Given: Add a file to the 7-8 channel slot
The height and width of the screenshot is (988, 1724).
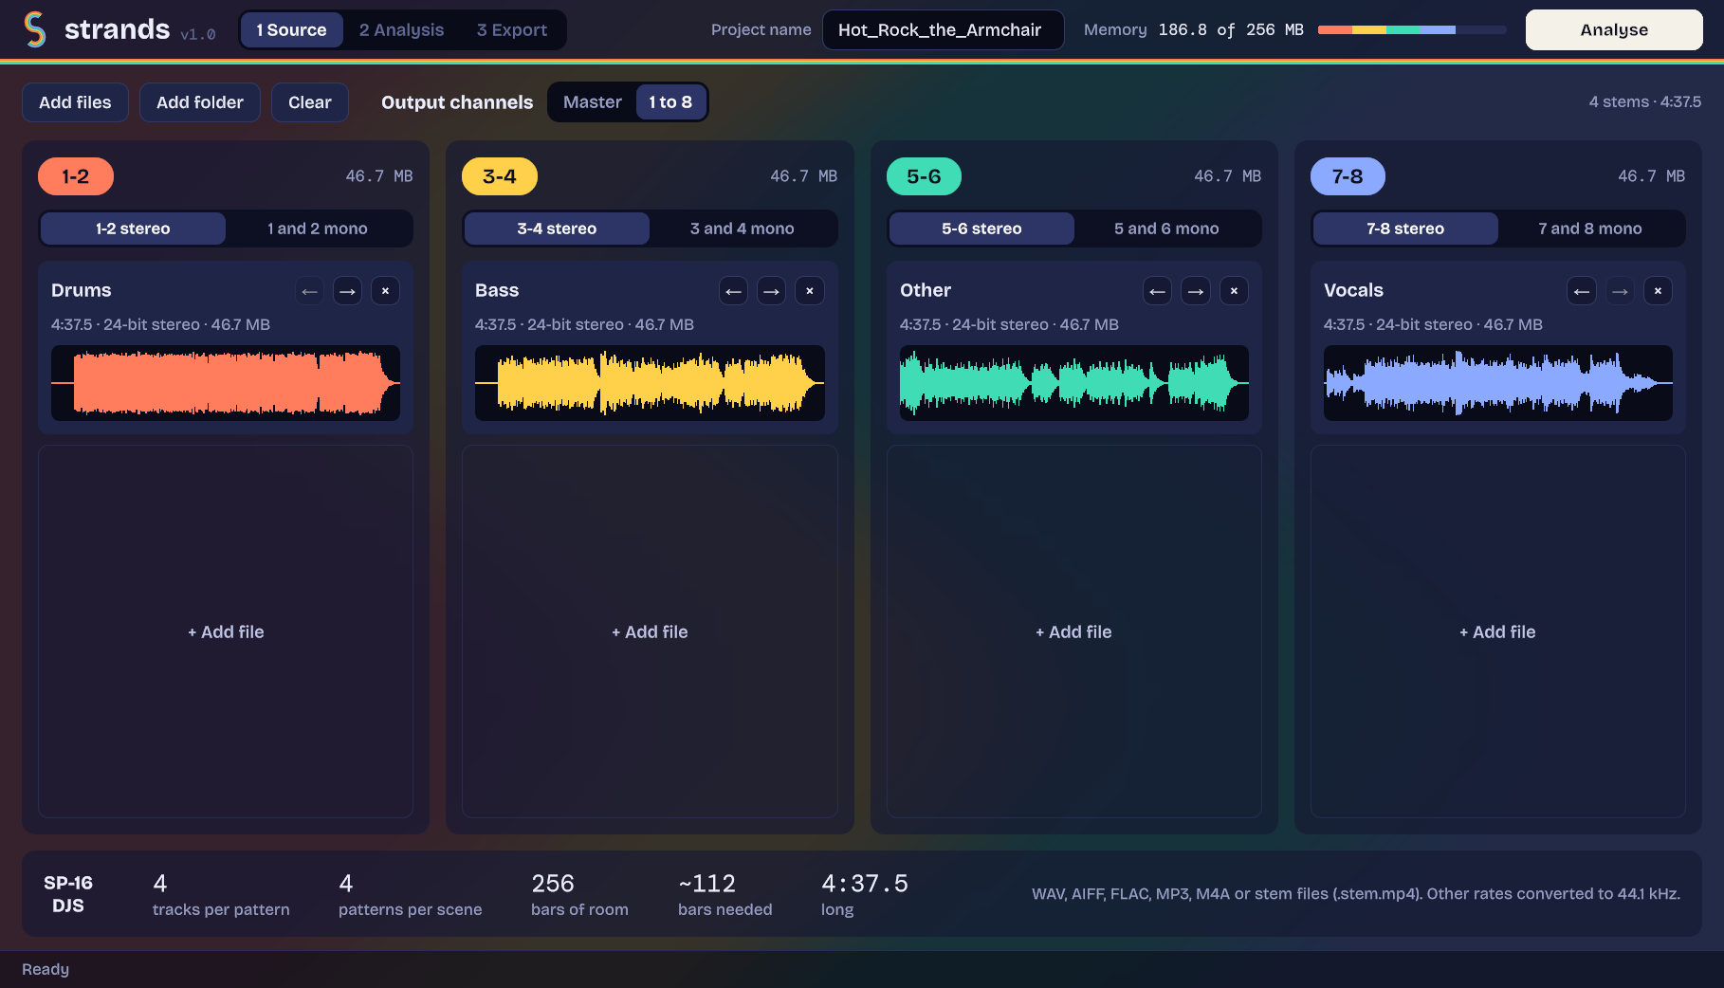Looking at the screenshot, I should 1497,631.
